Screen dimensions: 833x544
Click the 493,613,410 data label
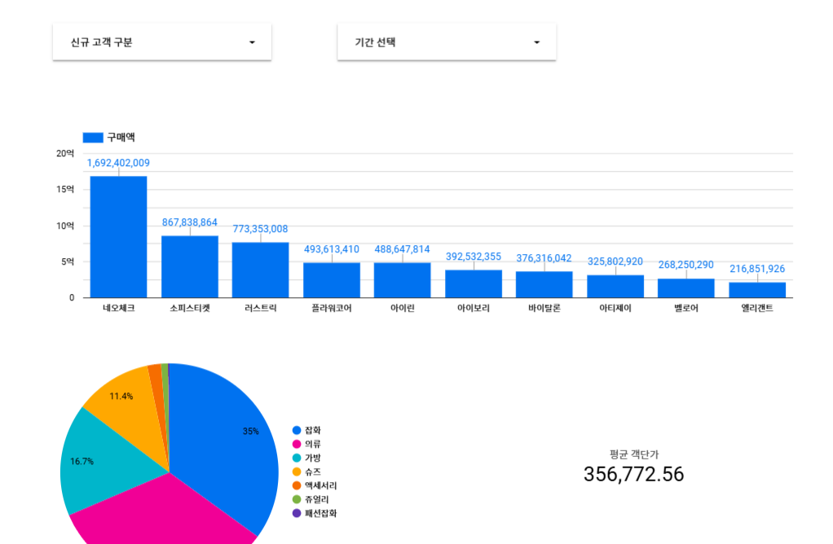[x=332, y=249]
